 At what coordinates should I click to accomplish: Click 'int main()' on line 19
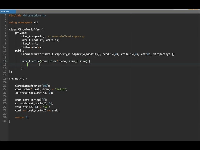(x=17, y=79)
